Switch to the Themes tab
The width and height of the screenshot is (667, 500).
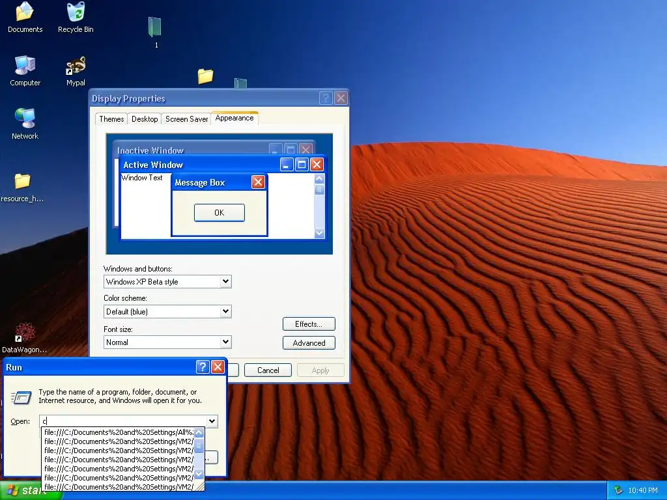click(x=111, y=119)
